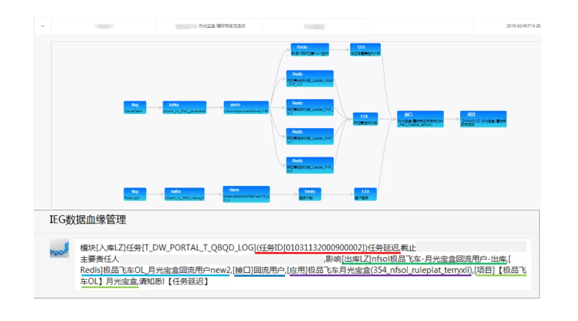578x321 pixels.
Task: Select the topmost CGI node
Action: point(365,49)
